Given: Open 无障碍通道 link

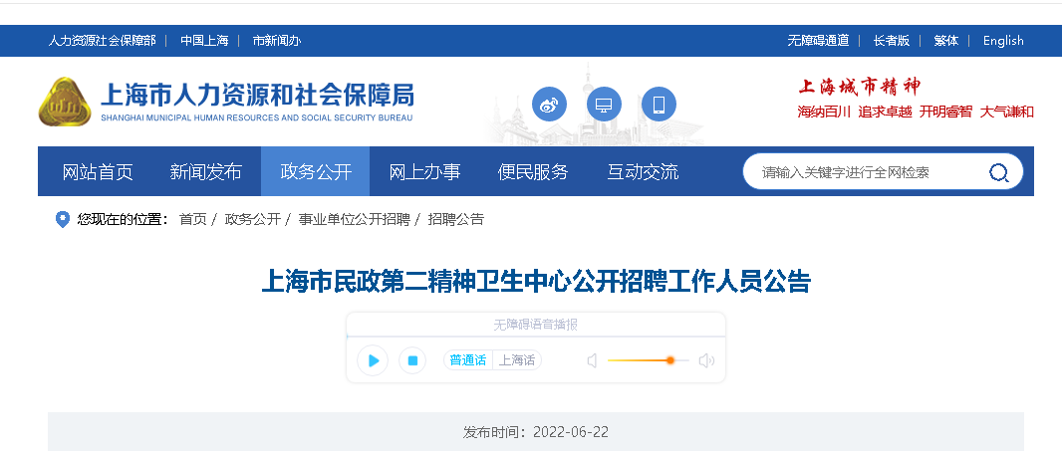Looking at the screenshot, I should click(x=818, y=41).
